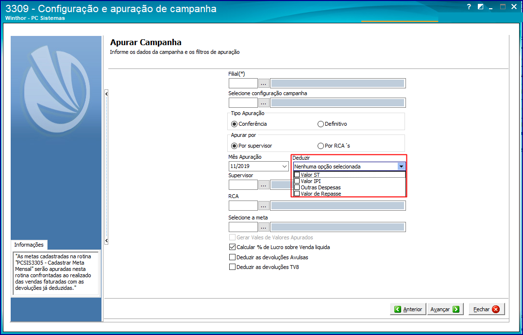The height and width of the screenshot is (335, 523).
Task: Open the Supervisor lookup ellipsis button
Action: 264,184
